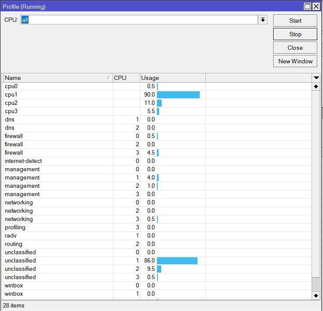Select the management row with 4.0 usage

point(158,178)
